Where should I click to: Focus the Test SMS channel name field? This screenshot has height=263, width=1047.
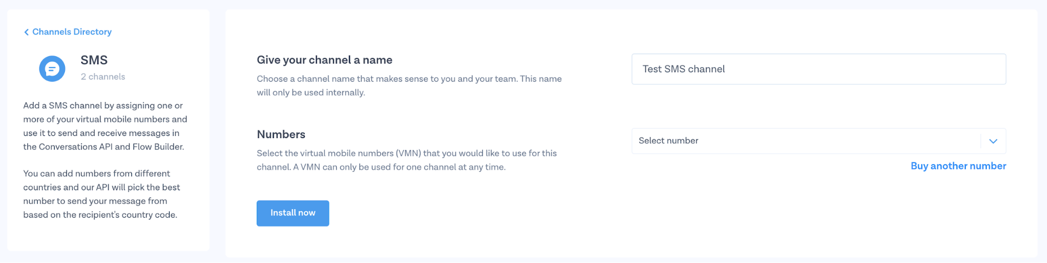click(x=818, y=69)
